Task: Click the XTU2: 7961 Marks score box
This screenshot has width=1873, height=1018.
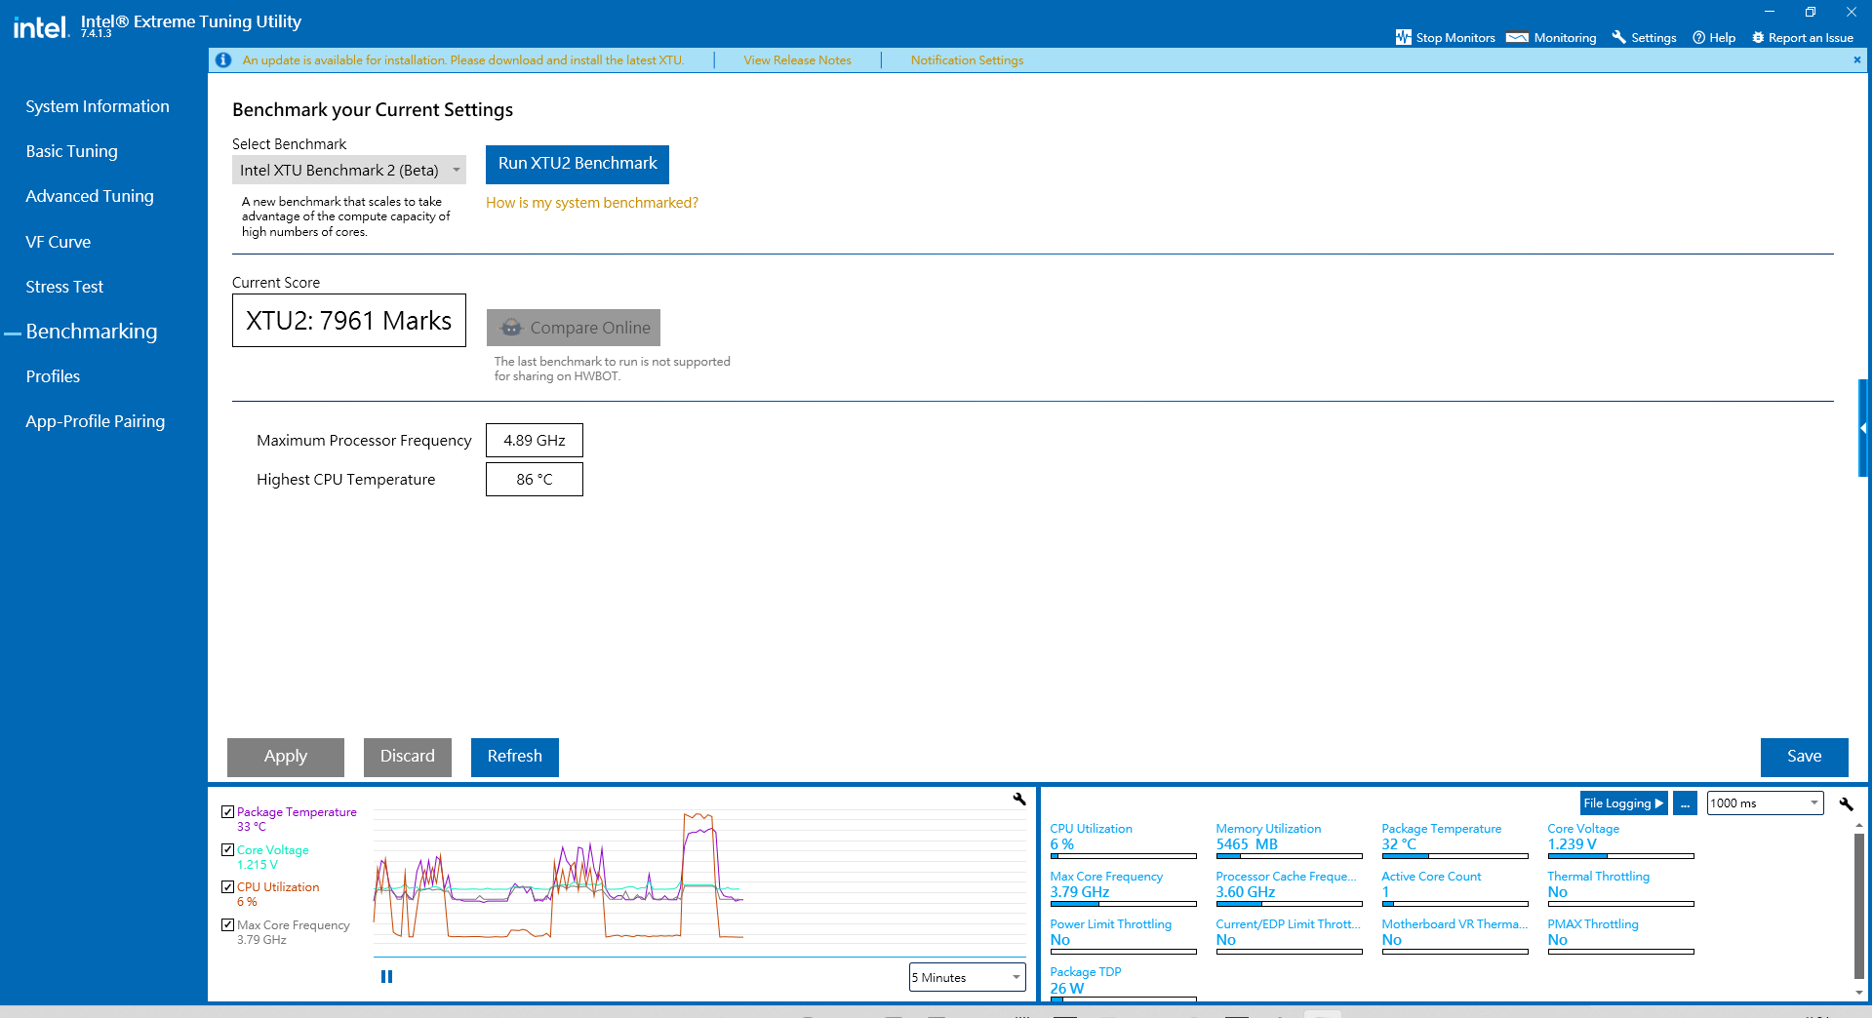Action: pyautogui.click(x=349, y=321)
